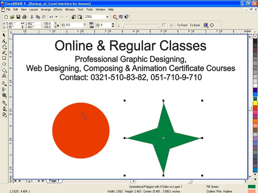Pick the blue palette swatch
This screenshot has height=193, width=258.
click(x=255, y=94)
